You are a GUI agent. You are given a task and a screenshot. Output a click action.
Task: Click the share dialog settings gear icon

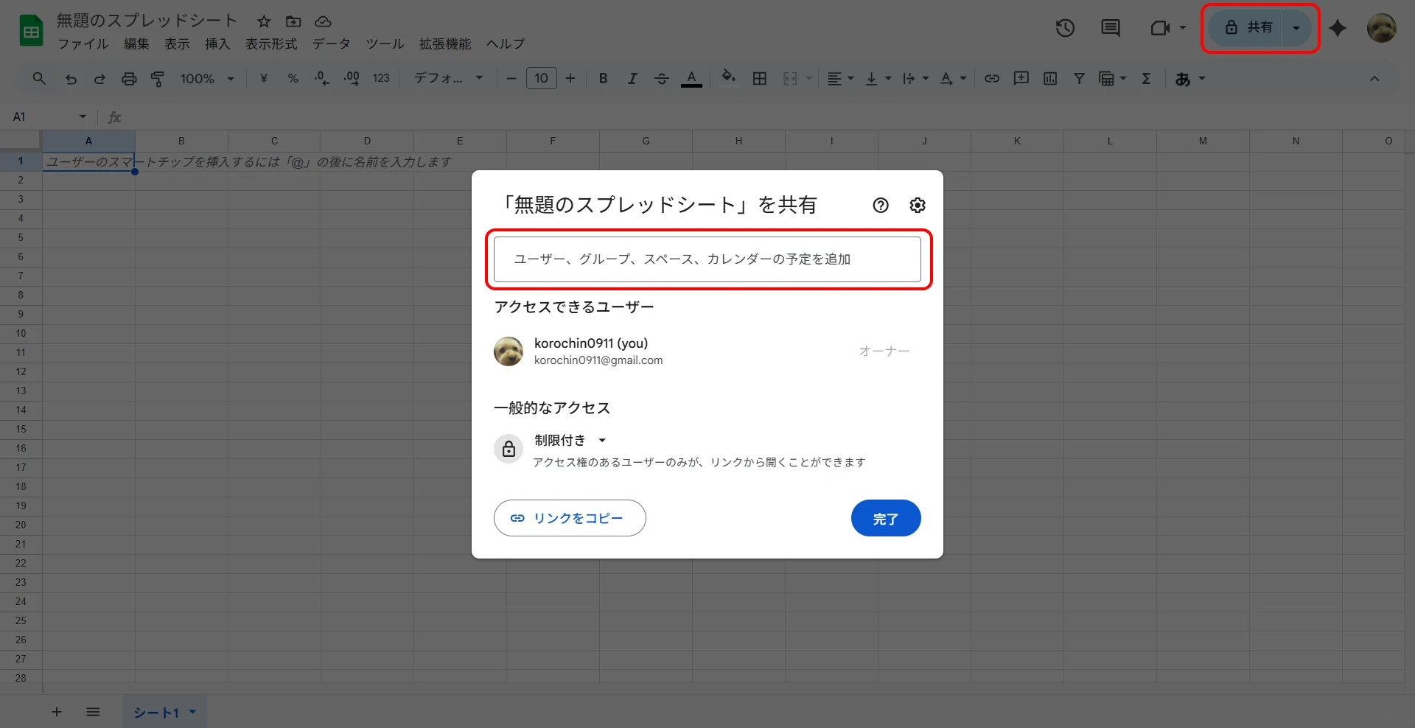point(917,206)
